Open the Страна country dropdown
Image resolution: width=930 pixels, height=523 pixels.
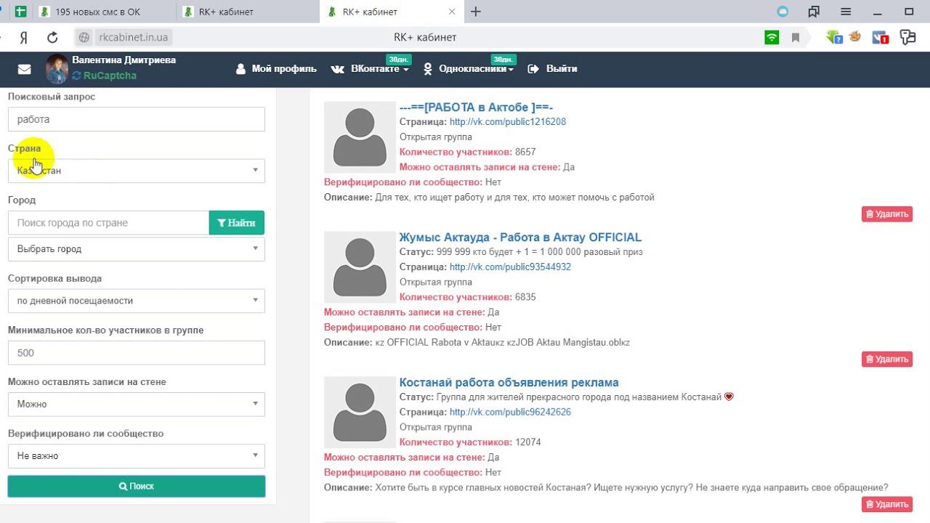pos(137,171)
